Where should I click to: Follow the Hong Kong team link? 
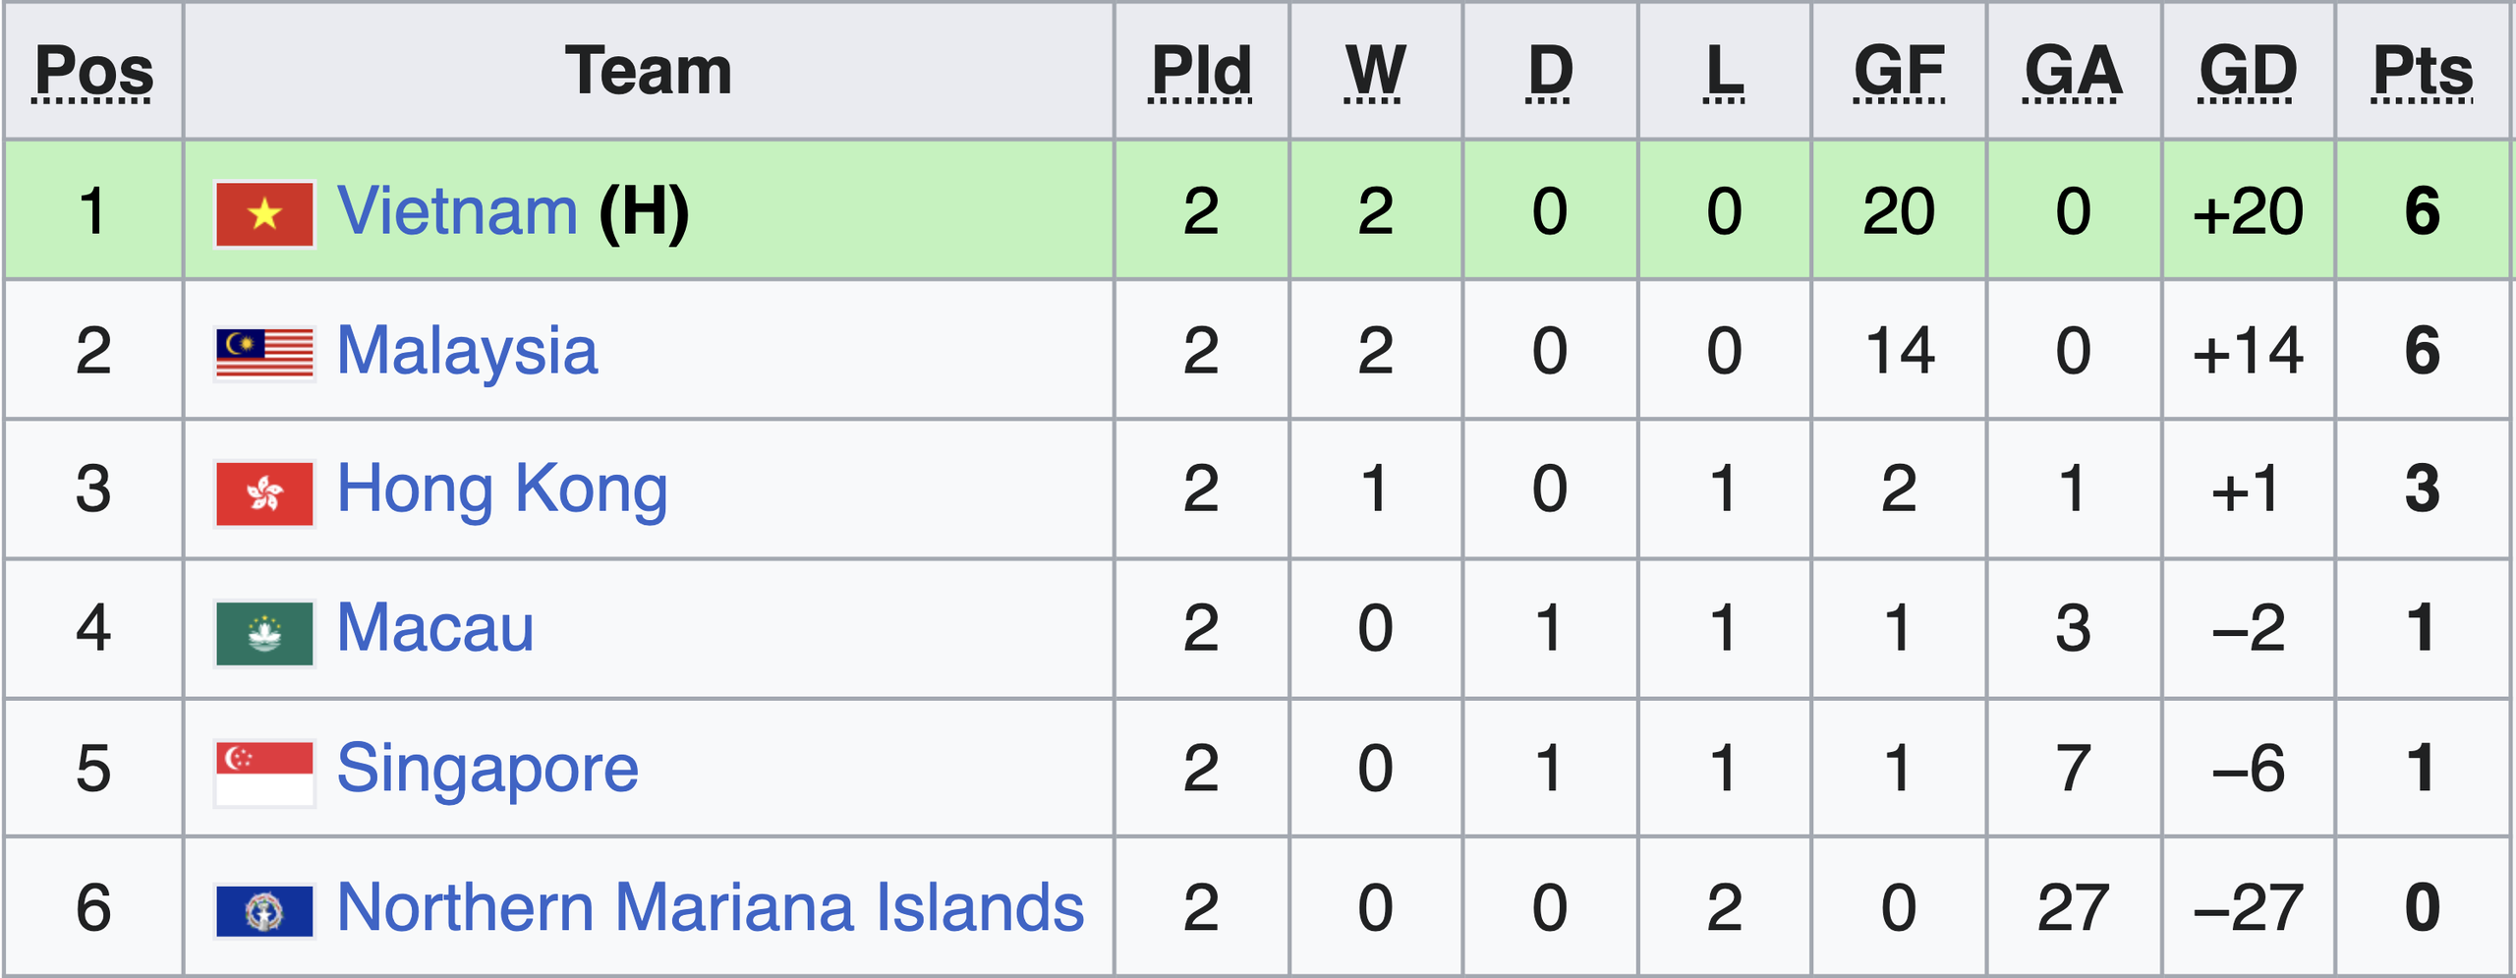coord(502,489)
